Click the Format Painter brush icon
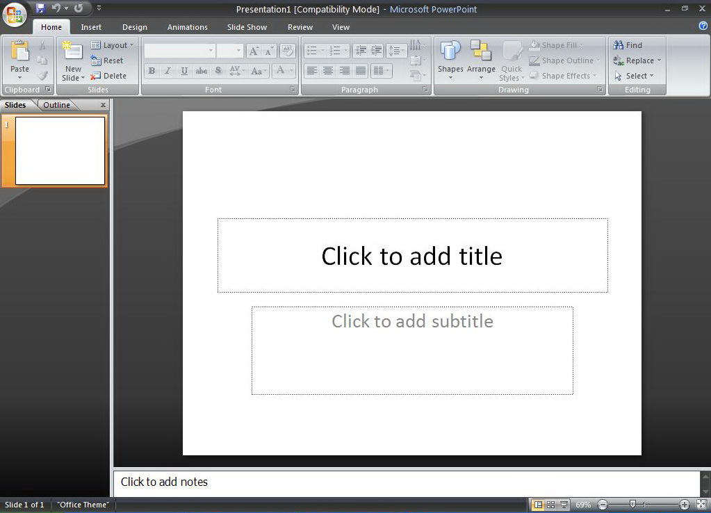Viewport: 711px width, 513px height. tap(42, 76)
